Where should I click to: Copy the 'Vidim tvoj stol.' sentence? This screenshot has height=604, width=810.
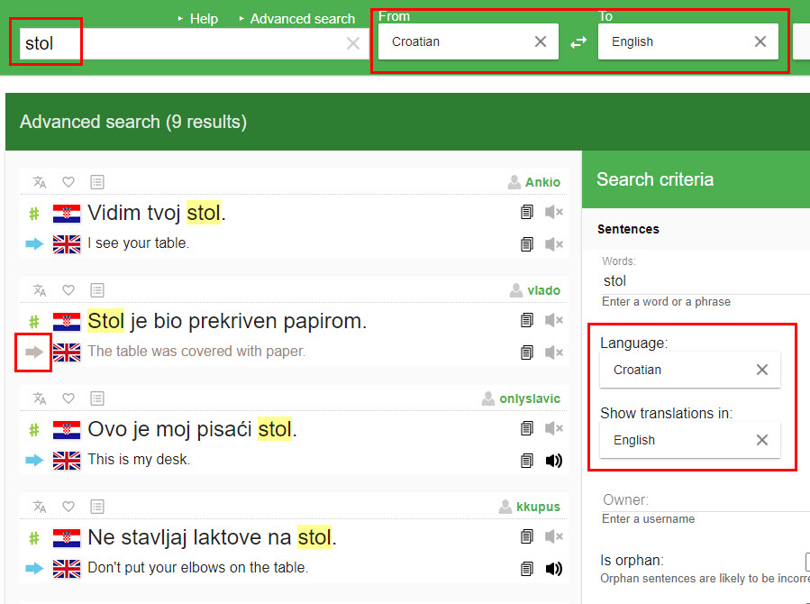tap(527, 212)
